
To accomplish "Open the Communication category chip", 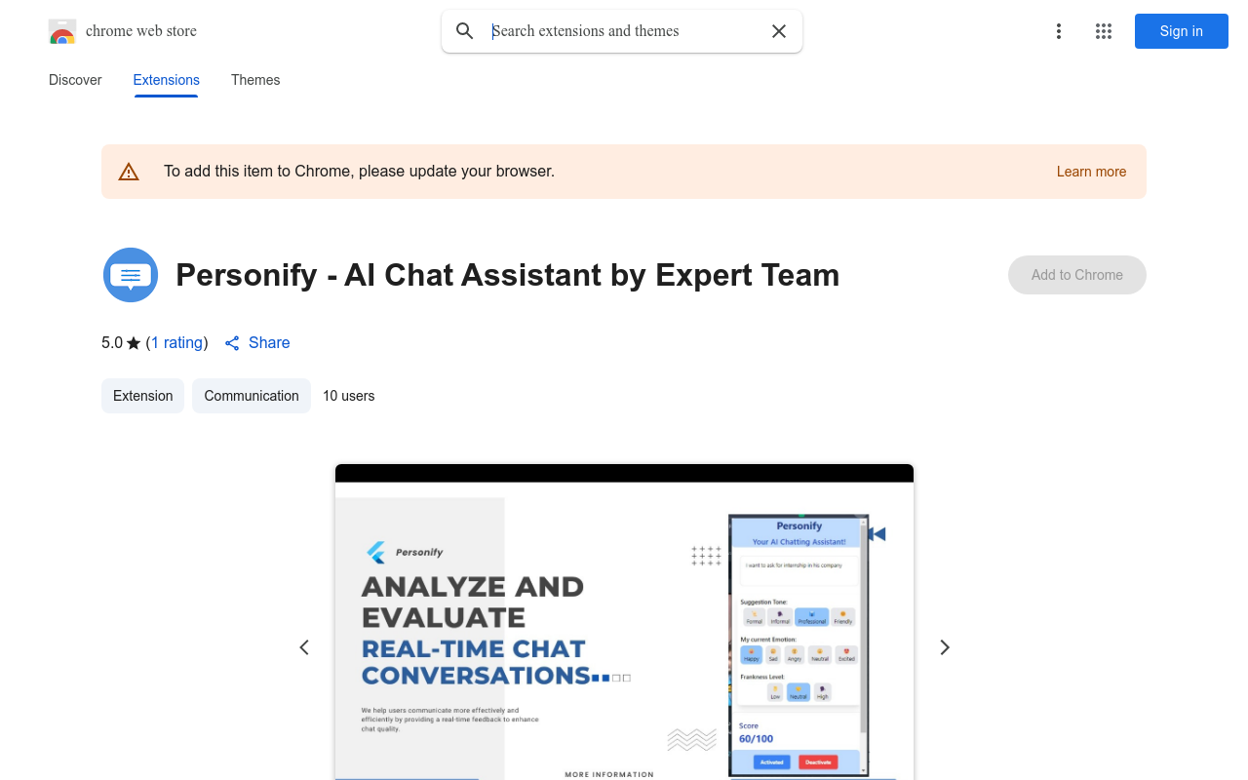I will [x=252, y=396].
